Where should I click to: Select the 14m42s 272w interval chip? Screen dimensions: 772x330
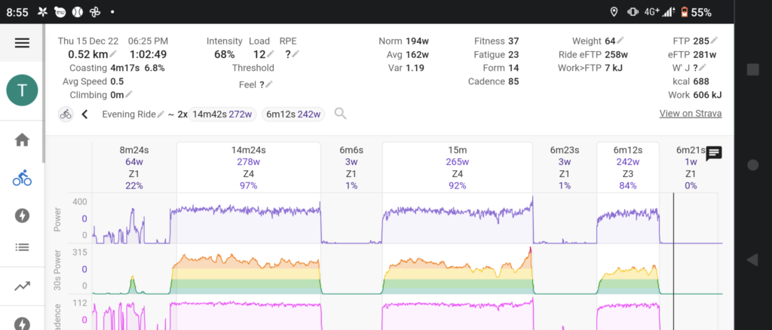pyautogui.click(x=222, y=114)
